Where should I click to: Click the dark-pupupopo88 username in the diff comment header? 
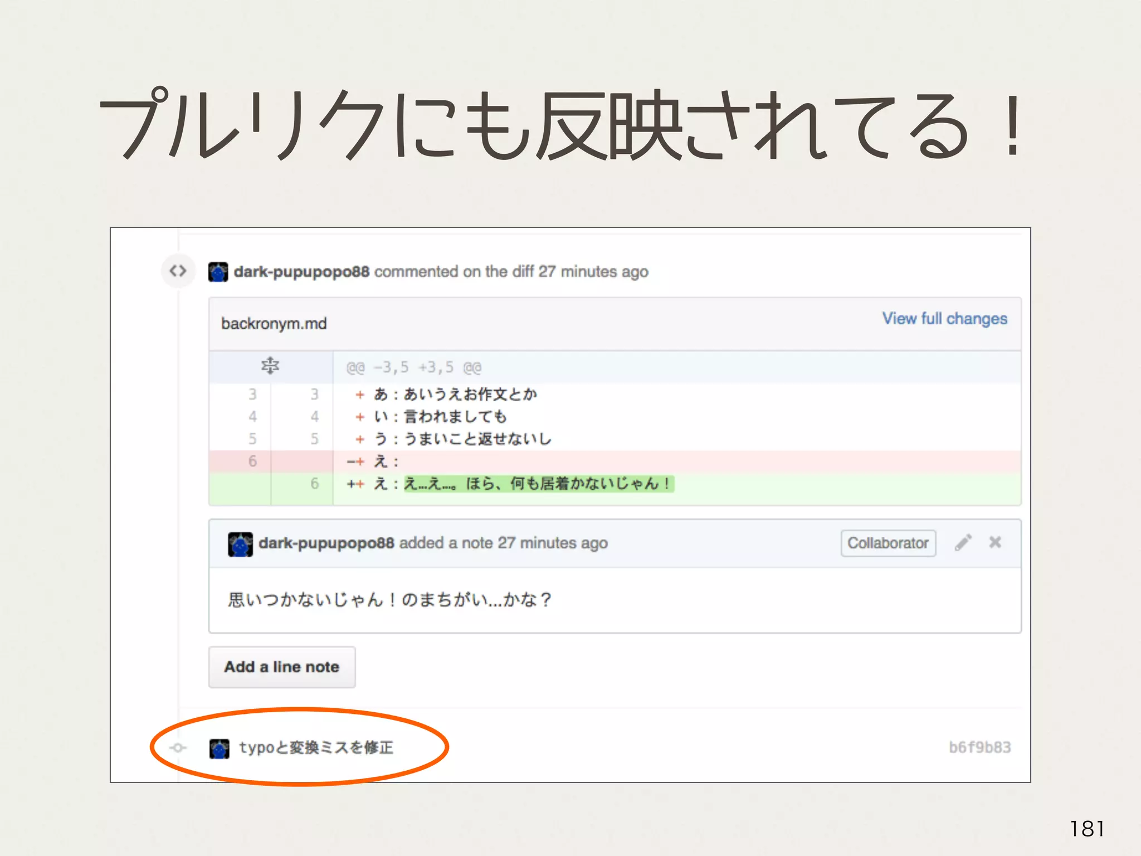[x=301, y=271]
